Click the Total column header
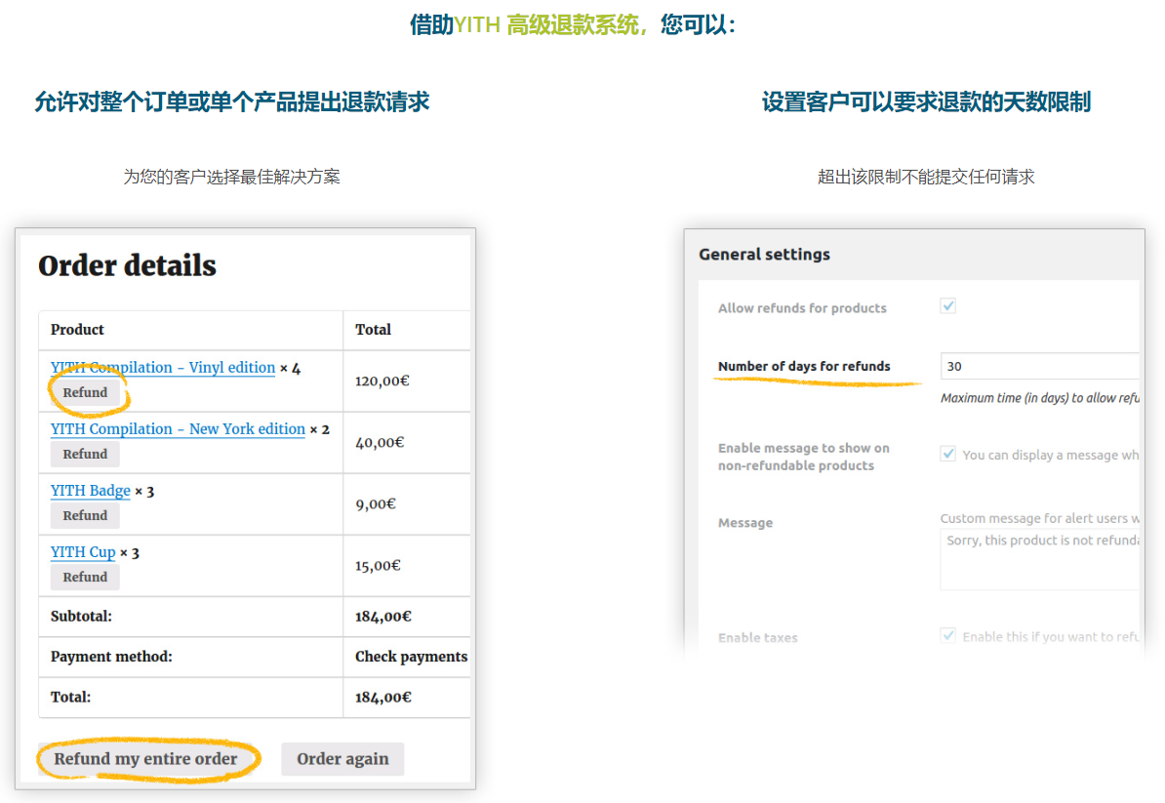Image resolution: width=1165 pixels, height=803 pixels. (x=373, y=330)
